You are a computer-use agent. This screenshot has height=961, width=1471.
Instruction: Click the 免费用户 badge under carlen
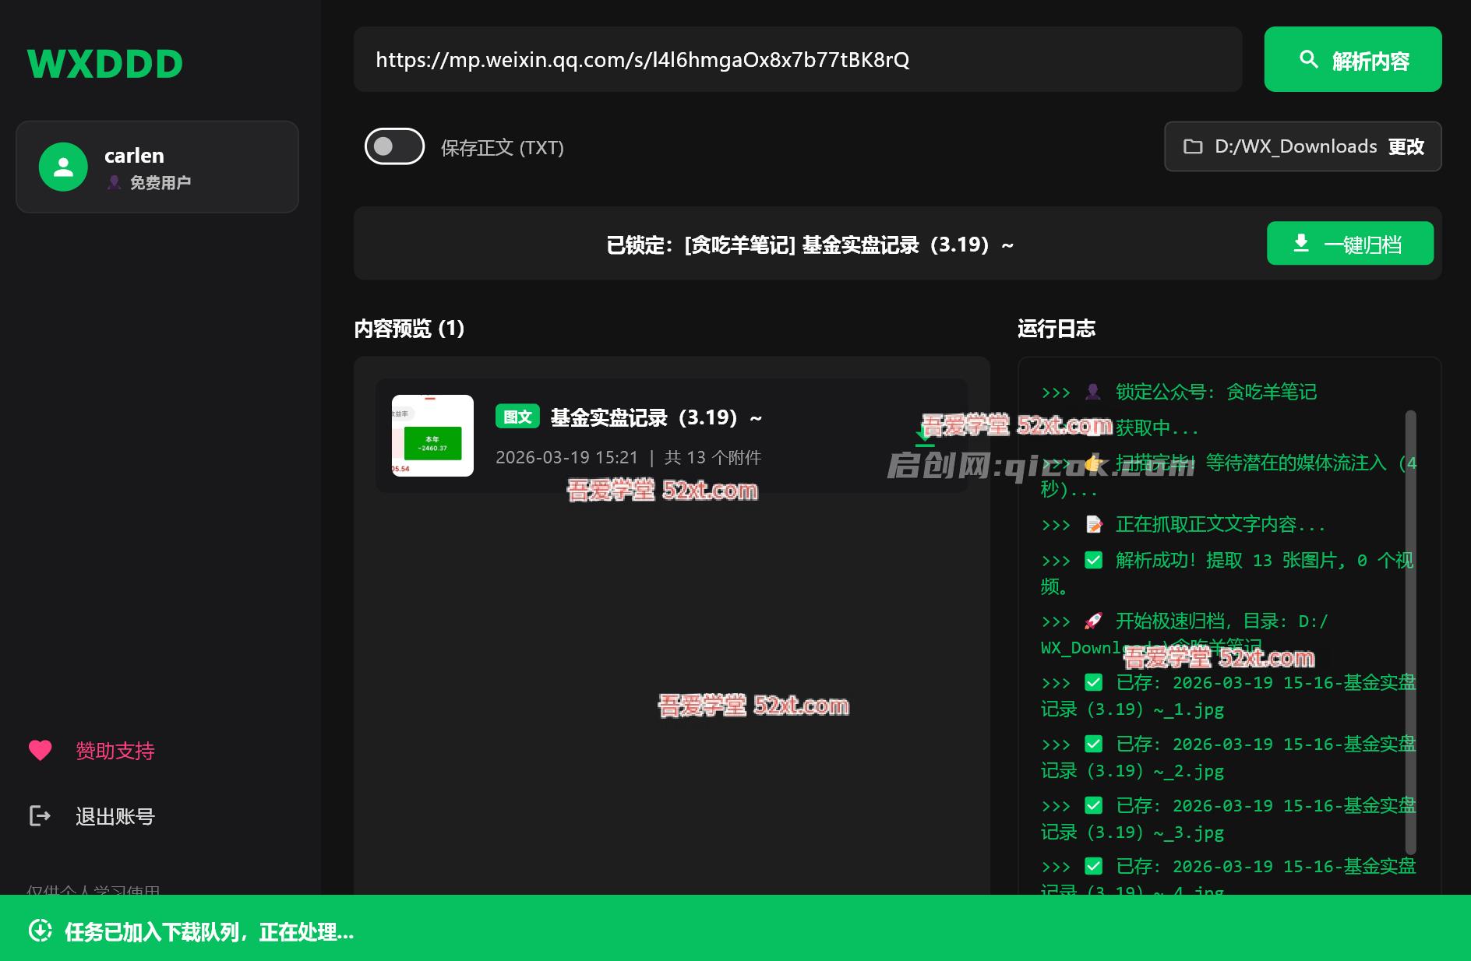point(150,182)
